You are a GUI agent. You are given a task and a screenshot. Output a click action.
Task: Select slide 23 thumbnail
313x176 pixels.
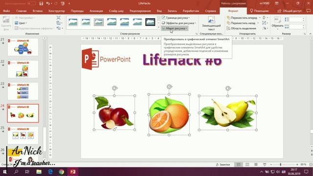pyautogui.click(x=23, y=91)
